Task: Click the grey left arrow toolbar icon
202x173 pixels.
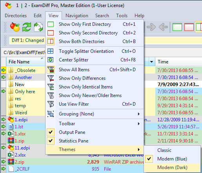Action: tap(163, 27)
